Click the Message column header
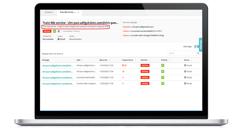Viewport: 242px width, 129px height. tap(46, 60)
